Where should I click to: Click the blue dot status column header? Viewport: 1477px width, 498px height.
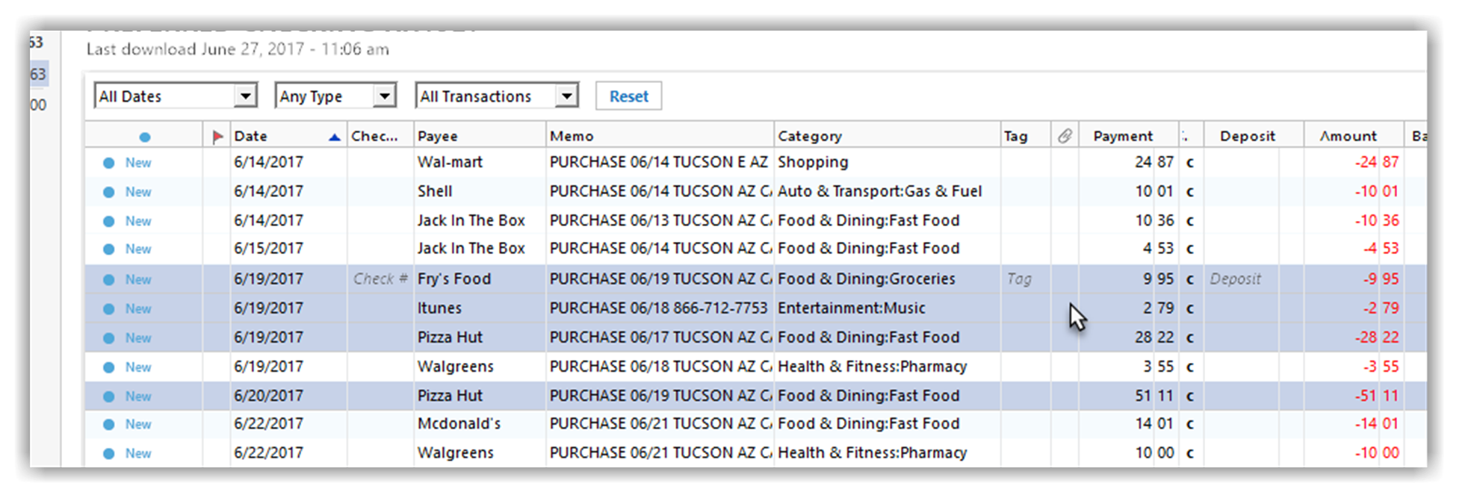(145, 137)
